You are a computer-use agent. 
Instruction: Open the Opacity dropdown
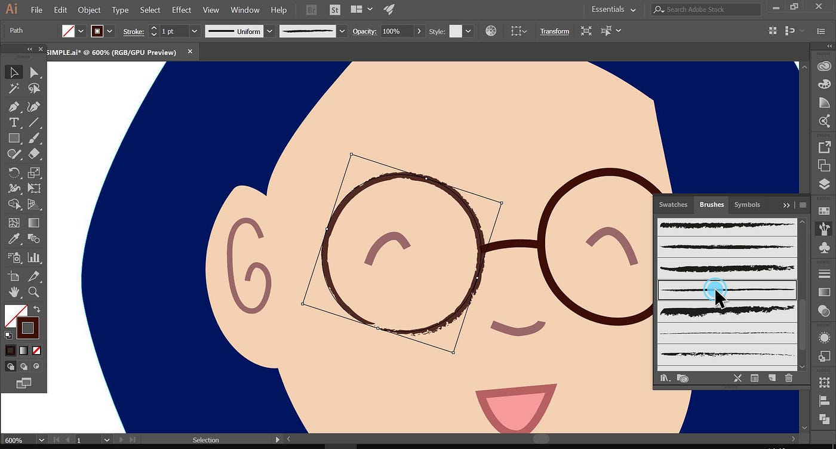click(419, 30)
